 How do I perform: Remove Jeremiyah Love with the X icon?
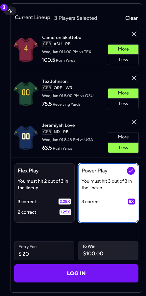[134, 122]
